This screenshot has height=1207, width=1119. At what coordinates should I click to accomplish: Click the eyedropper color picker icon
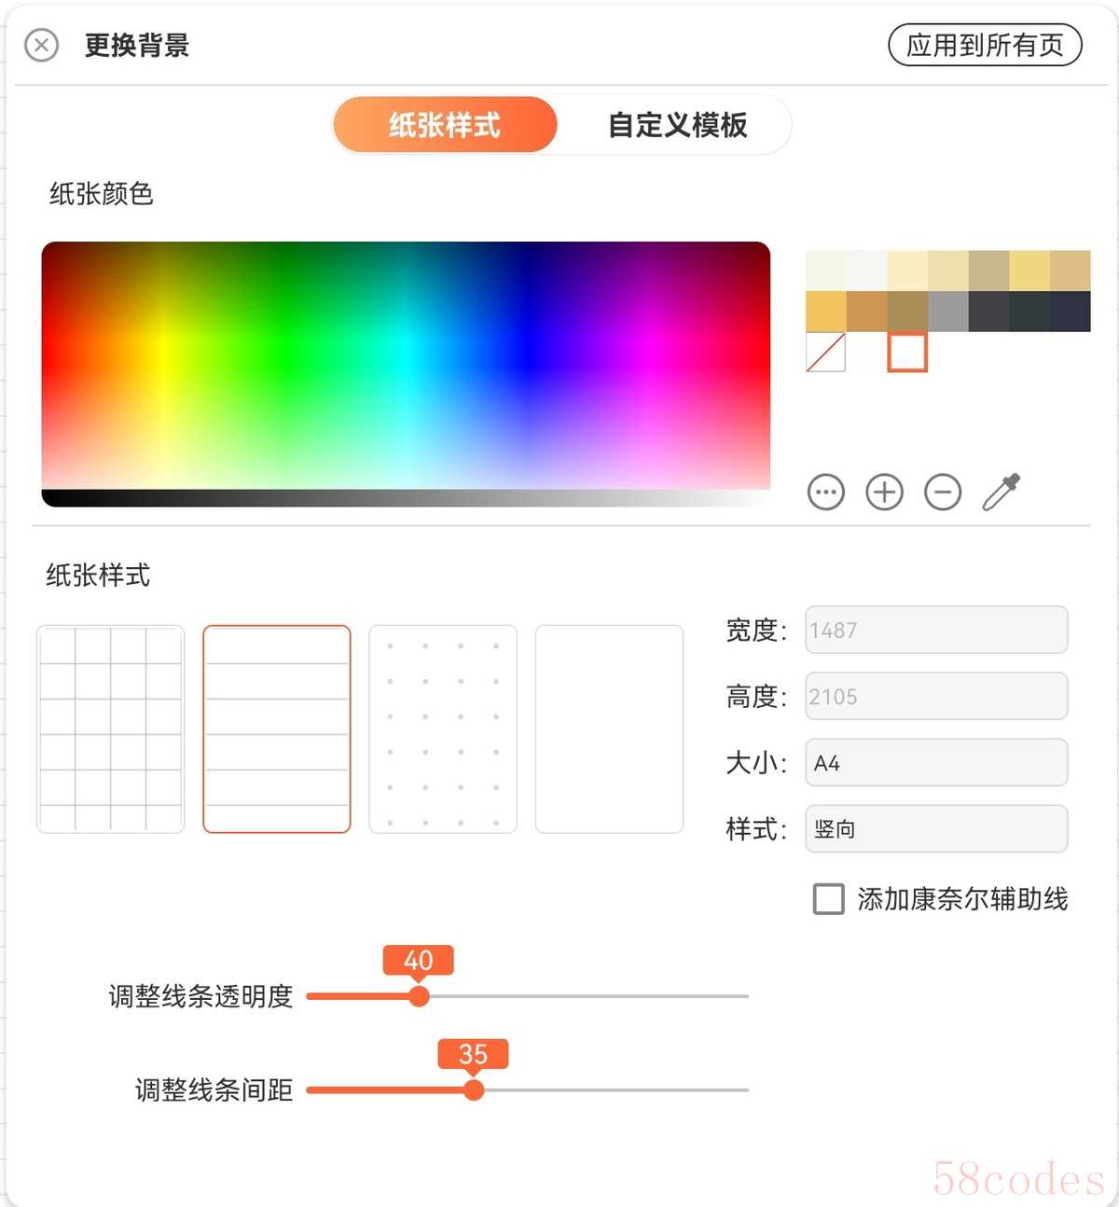(1002, 492)
